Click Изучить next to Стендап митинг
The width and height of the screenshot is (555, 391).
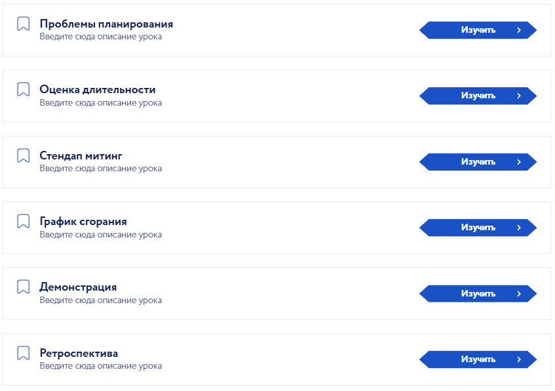478,162
